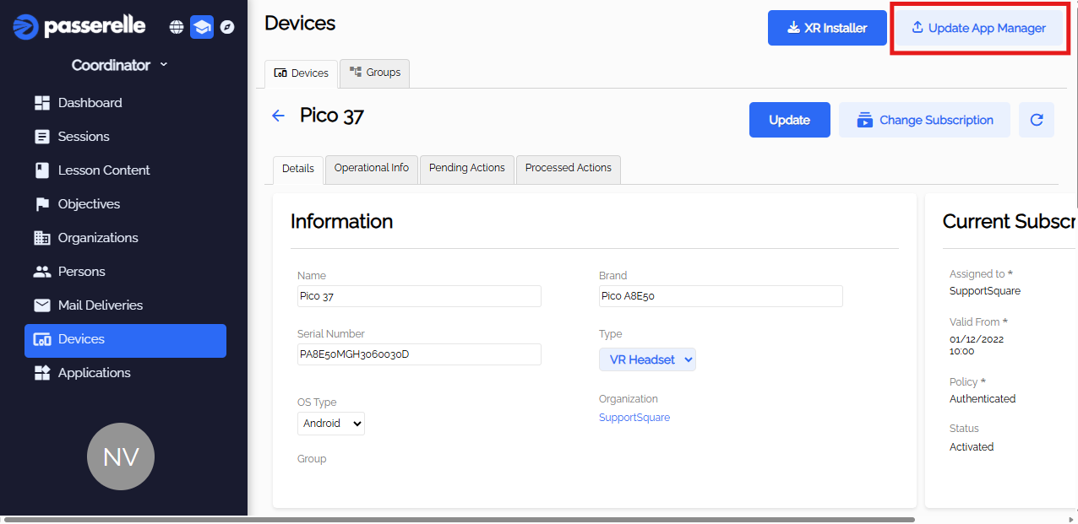Viewport: 1078px width, 524px height.
Task: Open Mail Deliveries in the sidebar
Action: 100,305
